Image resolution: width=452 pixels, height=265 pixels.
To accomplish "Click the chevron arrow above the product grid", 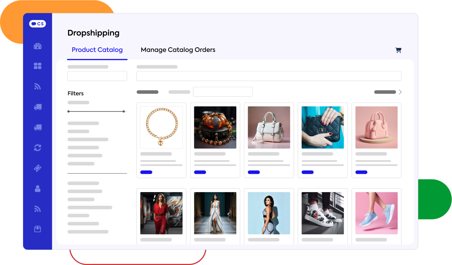I will tap(400, 92).
